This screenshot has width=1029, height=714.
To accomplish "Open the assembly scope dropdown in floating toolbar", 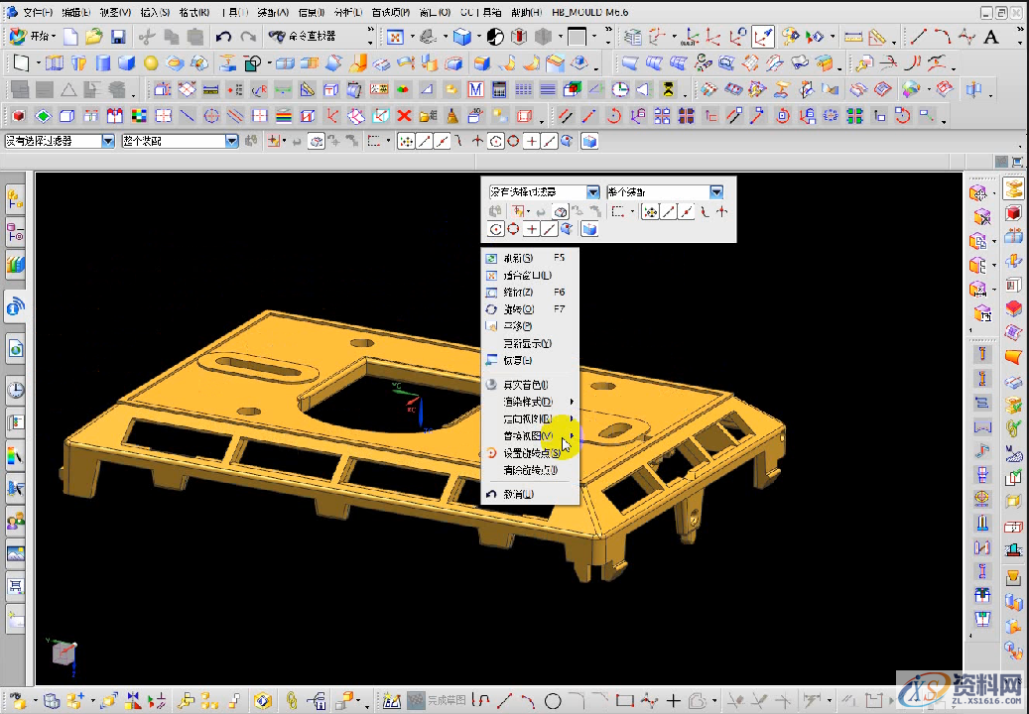I will point(715,191).
